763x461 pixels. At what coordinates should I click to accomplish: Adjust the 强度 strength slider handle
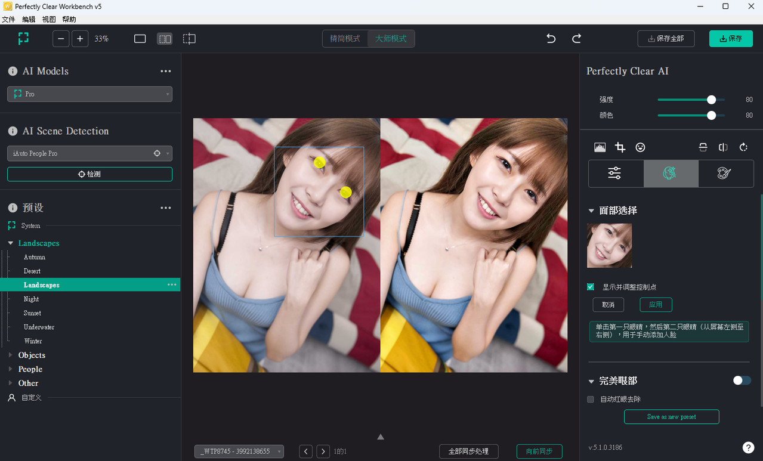[711, 100]
